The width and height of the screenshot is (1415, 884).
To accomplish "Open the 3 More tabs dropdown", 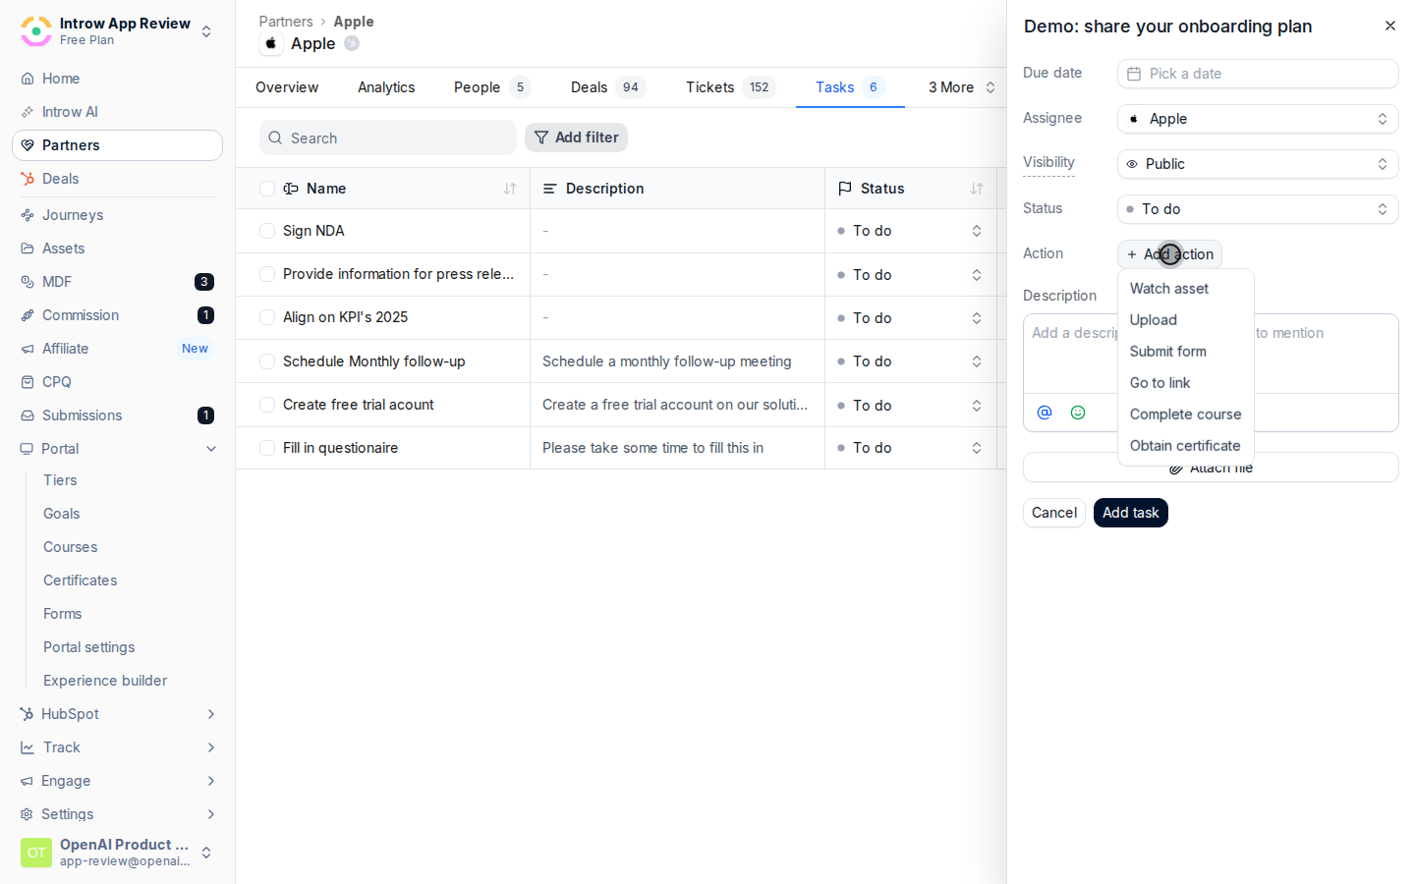I will pyautogui.click(x=961, y=87).
